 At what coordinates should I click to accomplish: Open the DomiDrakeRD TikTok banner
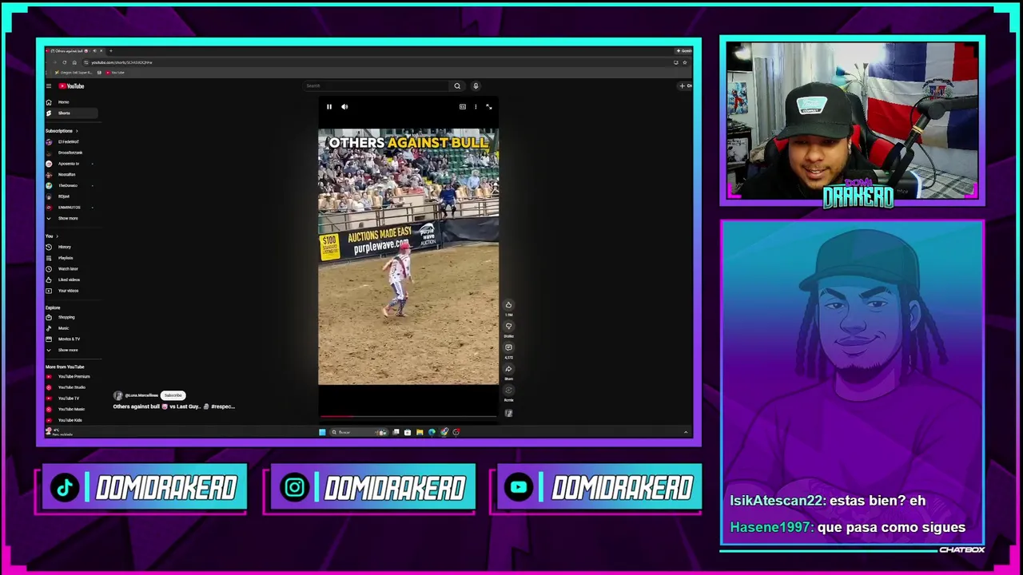[144, 488]
